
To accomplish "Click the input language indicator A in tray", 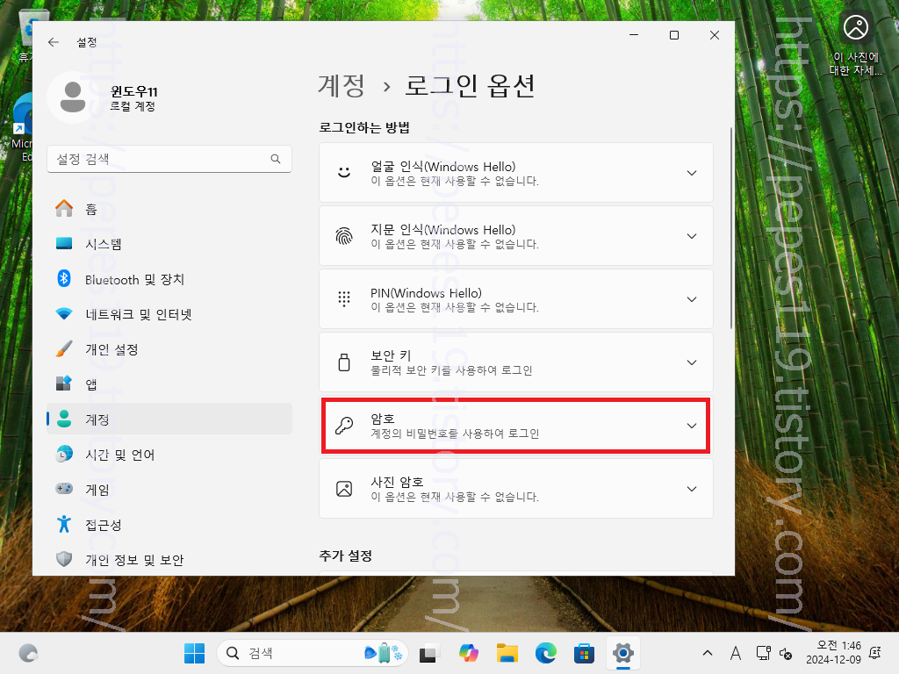I will 736,653.
